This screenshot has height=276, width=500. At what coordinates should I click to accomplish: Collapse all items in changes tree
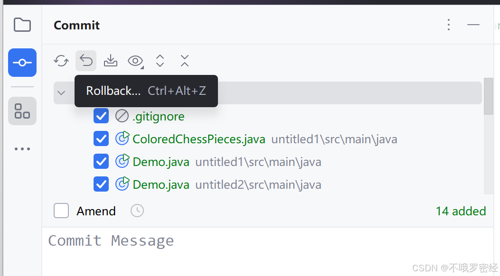tap(185, 61)
